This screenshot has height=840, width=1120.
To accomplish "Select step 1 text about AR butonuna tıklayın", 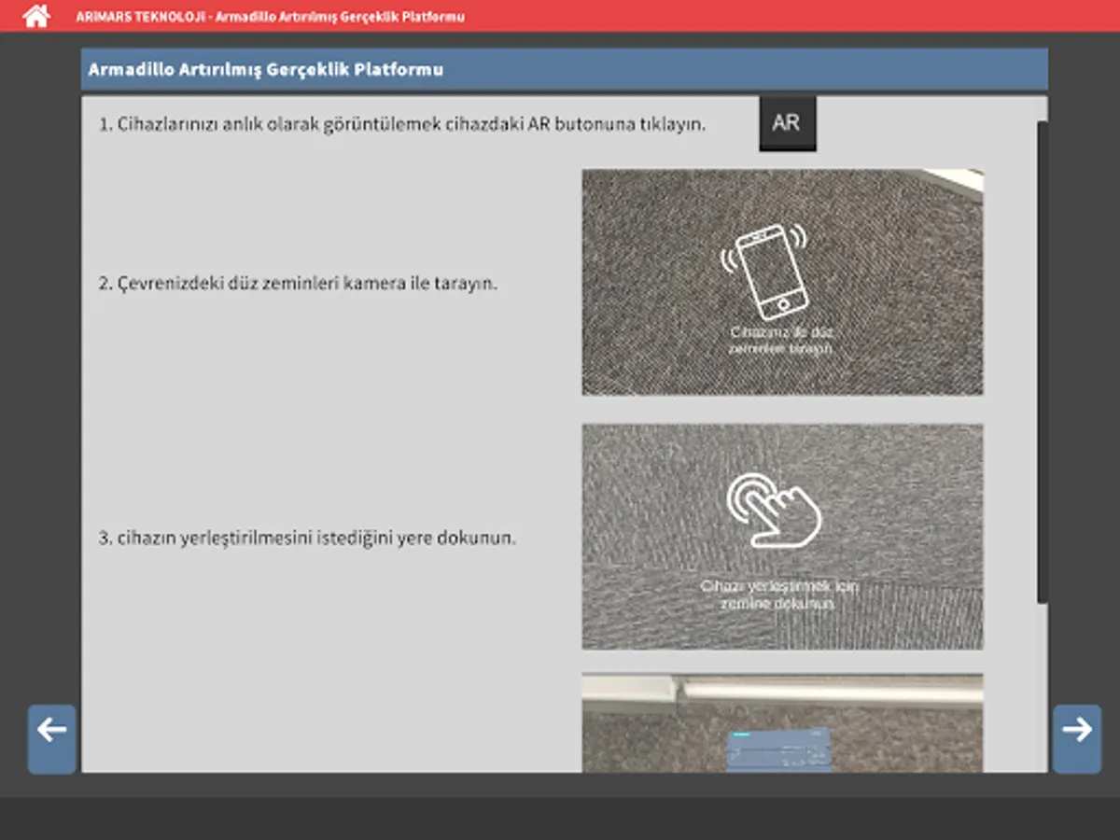I will (x=402, y=124).
